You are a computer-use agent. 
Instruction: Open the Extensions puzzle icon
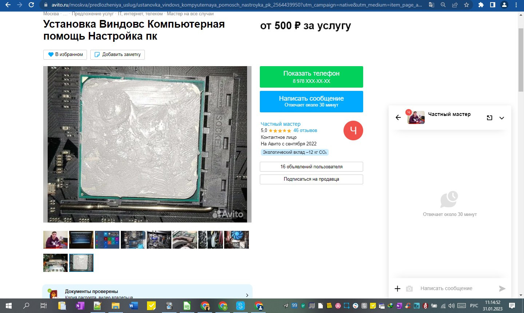(x=481, y=5)
